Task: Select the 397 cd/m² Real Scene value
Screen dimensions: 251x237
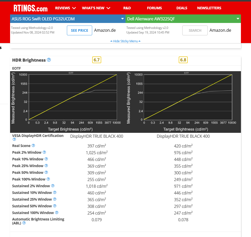Action: coord(97,146)
